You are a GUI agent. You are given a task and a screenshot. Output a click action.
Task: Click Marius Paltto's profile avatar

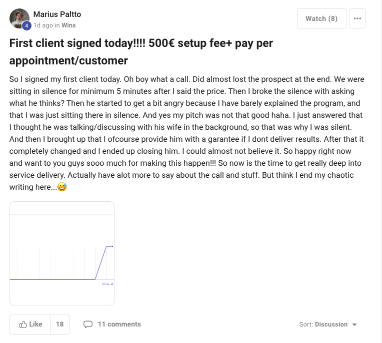click(x=19, y=18)
